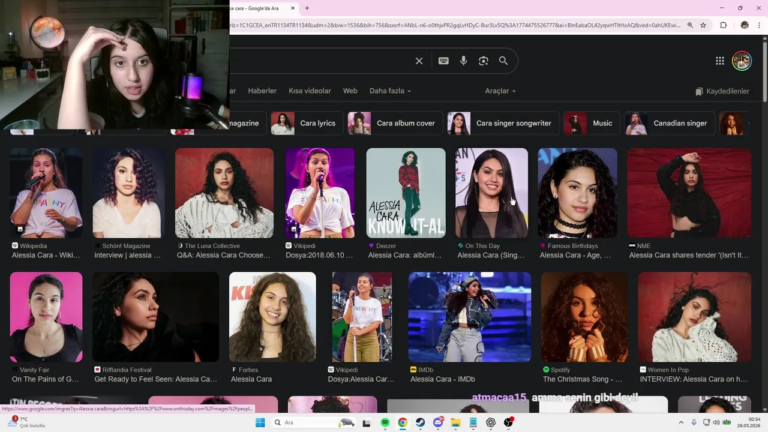Open Steam from the taskbar
Screen dimensions: 768x432
coord(421,422)
